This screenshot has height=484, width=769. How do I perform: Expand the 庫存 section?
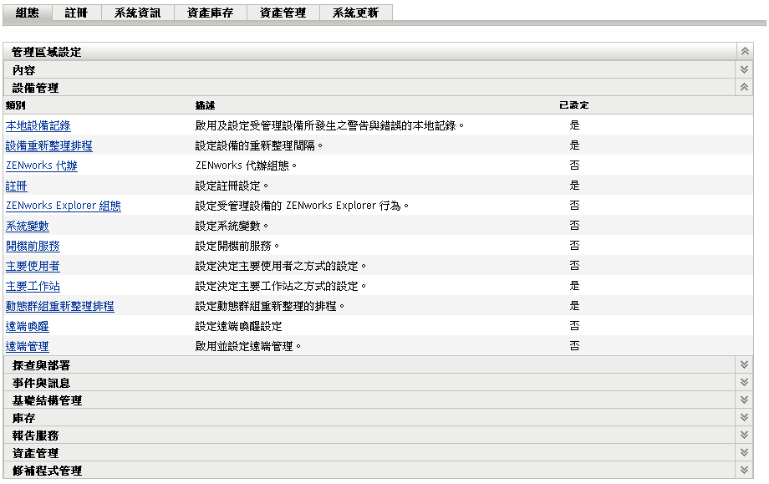coord(745,418)
